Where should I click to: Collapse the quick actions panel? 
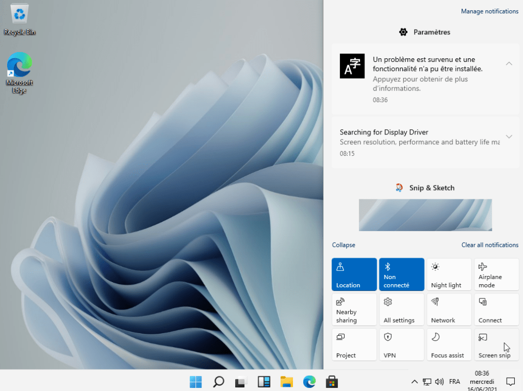point(344,245)
